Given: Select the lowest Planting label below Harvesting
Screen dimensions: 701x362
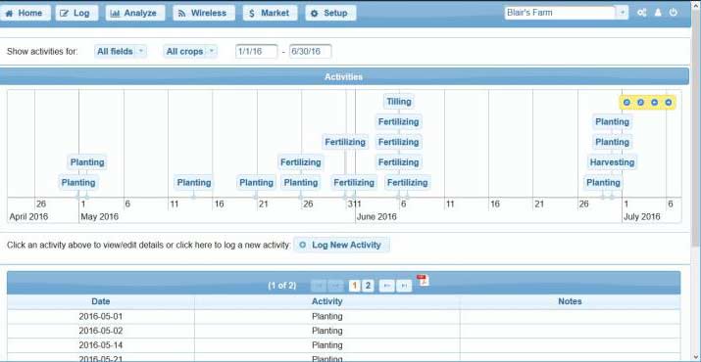Looking at the screenshot, I should (603, 182).
